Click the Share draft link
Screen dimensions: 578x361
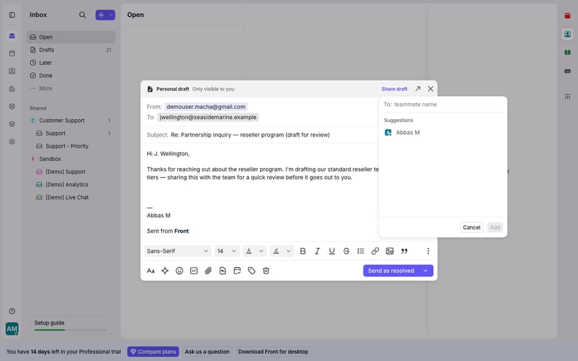point(394,89)
